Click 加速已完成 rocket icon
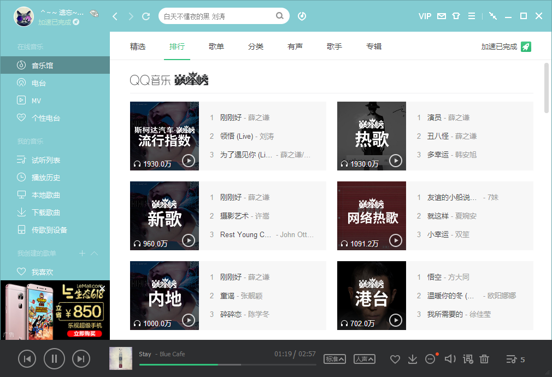 [x=526, y=46]
